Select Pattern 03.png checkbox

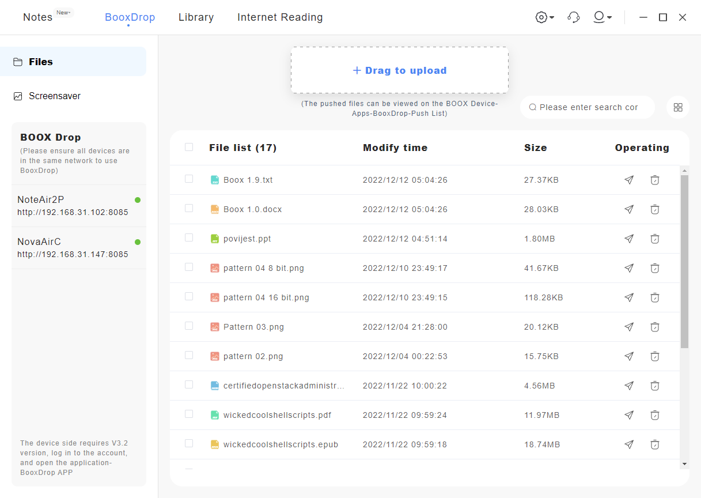coord(189,326)
